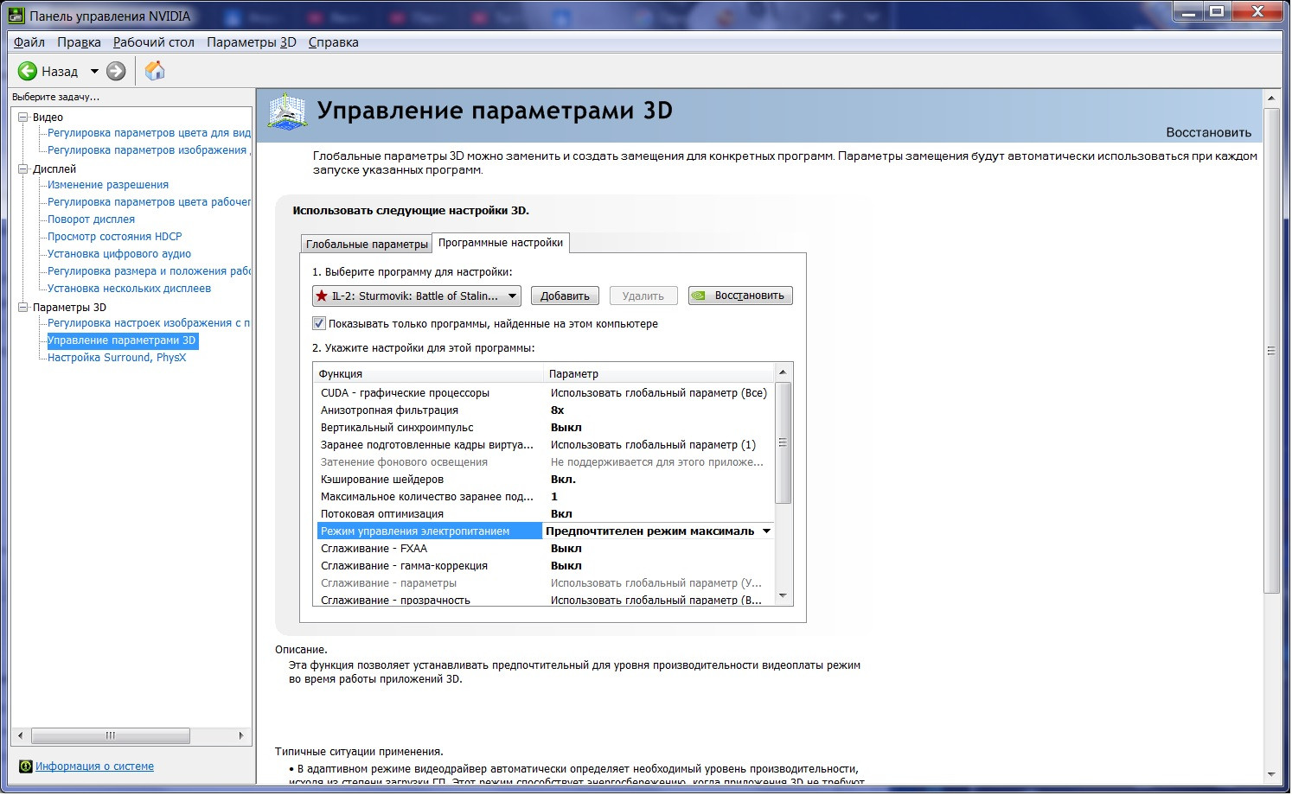
Task: Select the Программные настройки tab
Action: [501, 243]
